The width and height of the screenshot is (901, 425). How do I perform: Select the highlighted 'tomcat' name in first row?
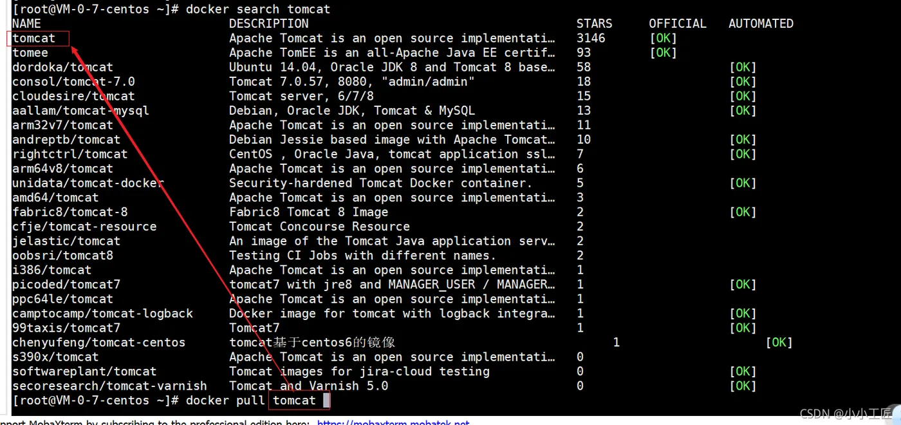click(34, 39)
